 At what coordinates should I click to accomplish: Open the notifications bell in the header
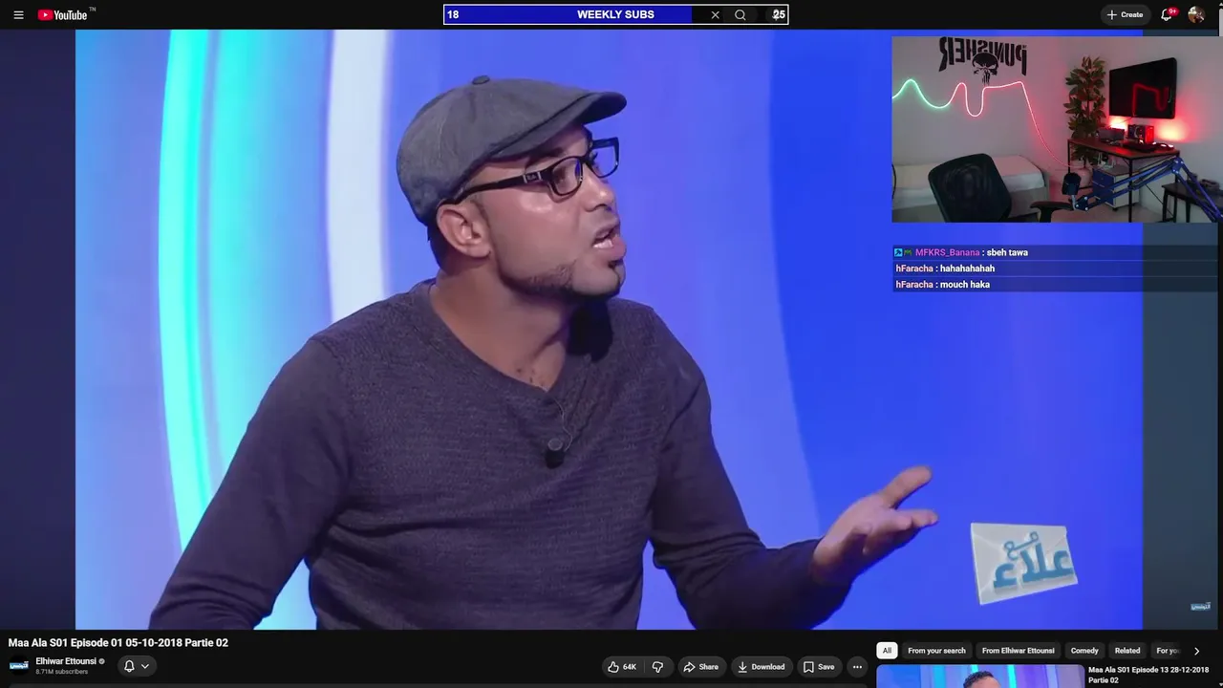(1167, 14)
